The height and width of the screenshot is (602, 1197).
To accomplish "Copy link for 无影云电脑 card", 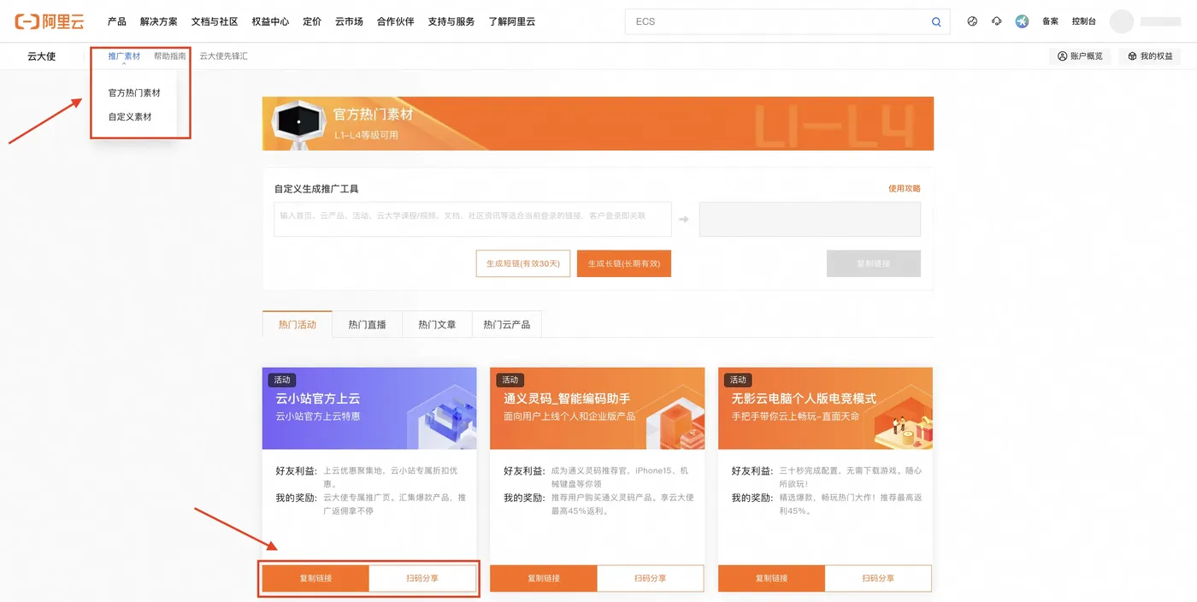I will (x=771, y=578).
